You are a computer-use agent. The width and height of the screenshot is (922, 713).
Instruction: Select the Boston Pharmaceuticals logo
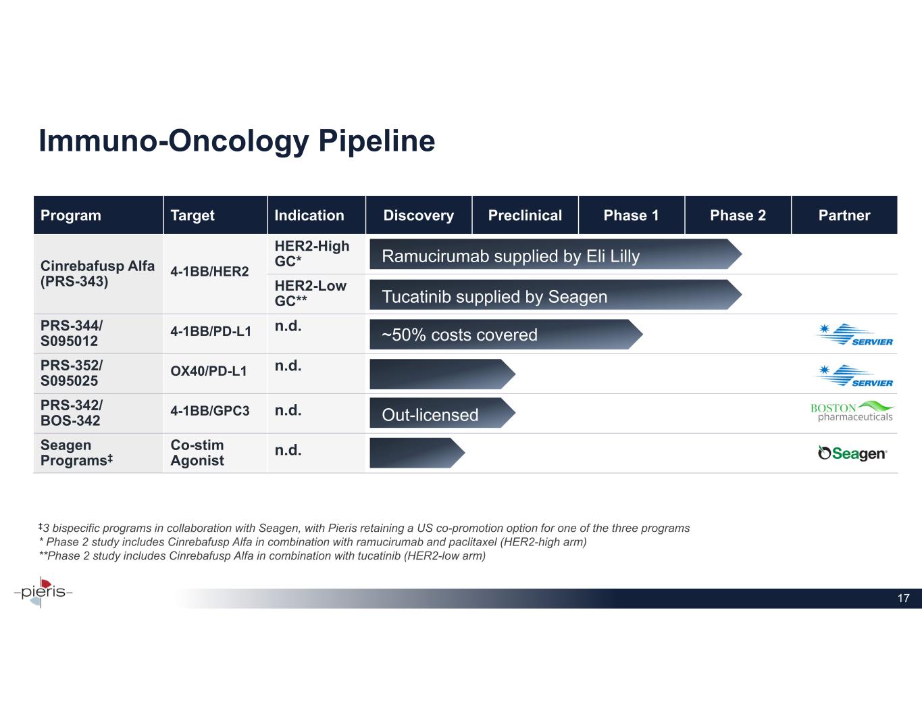(852, 412)
